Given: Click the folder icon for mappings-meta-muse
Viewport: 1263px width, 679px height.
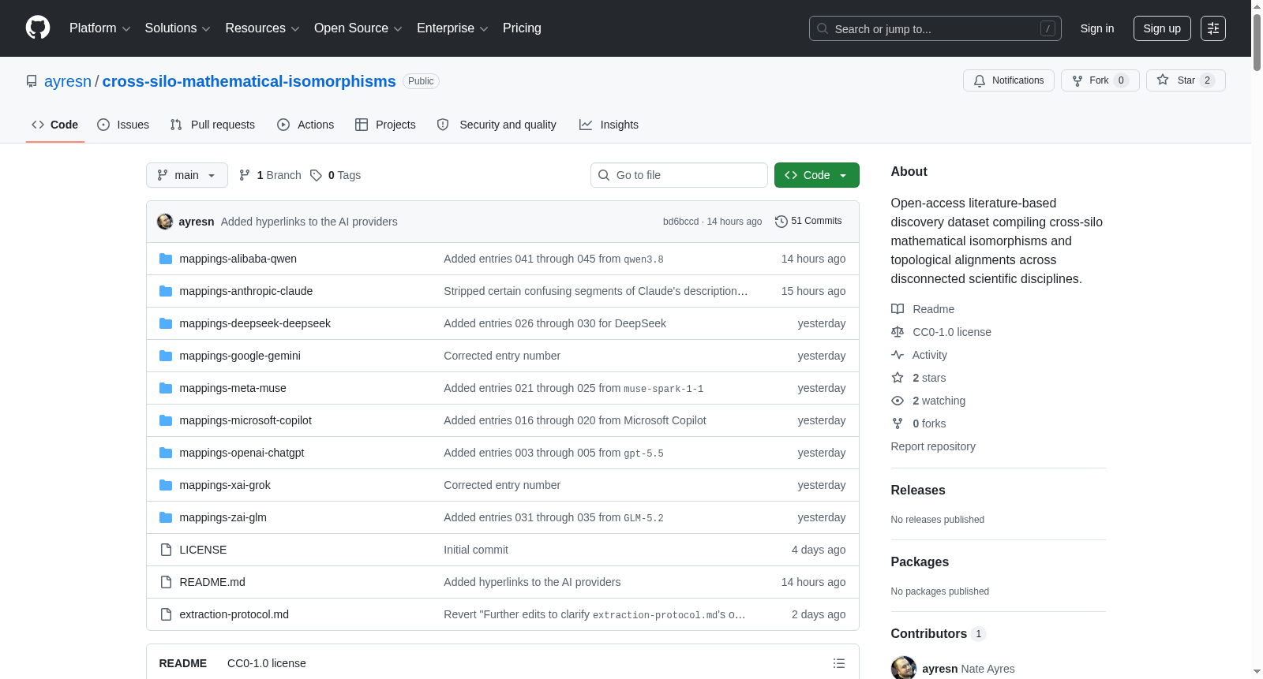Looking at the screenshot, I should 166,388.
